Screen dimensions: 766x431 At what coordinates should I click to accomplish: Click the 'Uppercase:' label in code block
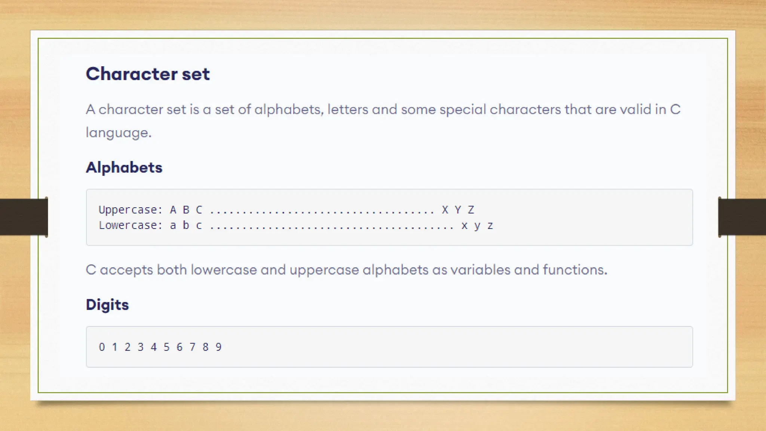(131, 210)
